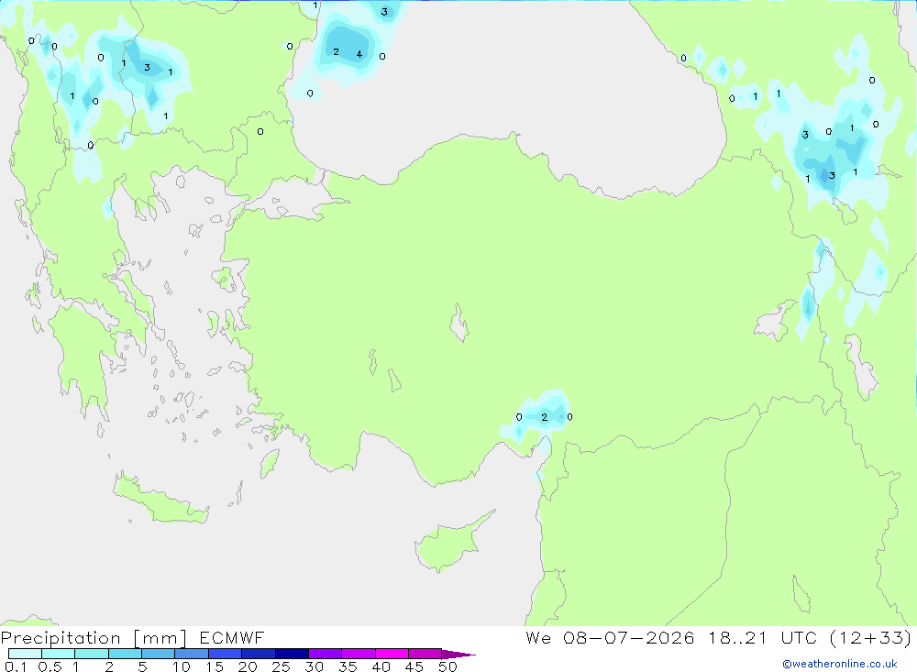Click the 25–30 mm navy legend swatch
917x672 pixels.
(x=292, y=654)
